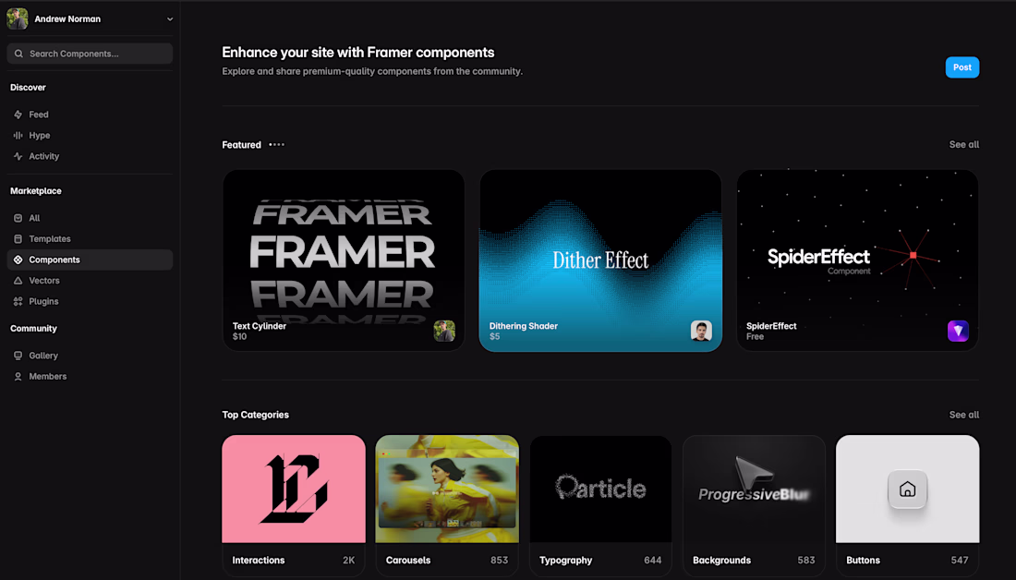Click the Free price label
1016x580 pixels.
coord(755,336)
